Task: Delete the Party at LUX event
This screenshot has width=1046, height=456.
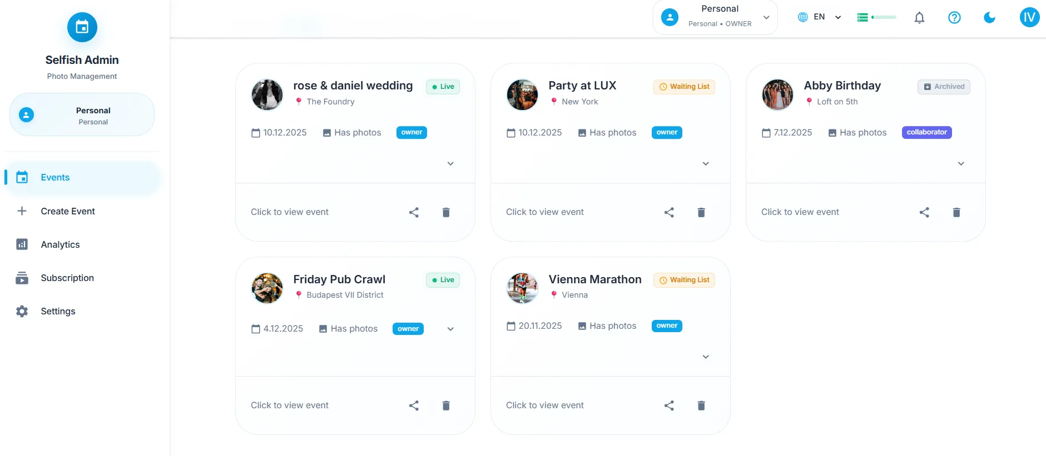Action: [x=701, y=212]
